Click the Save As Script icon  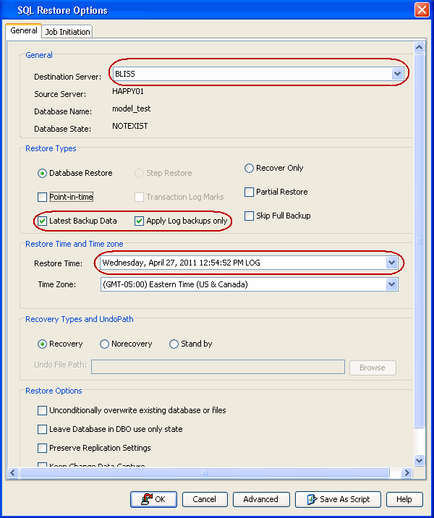coord(312,499)
